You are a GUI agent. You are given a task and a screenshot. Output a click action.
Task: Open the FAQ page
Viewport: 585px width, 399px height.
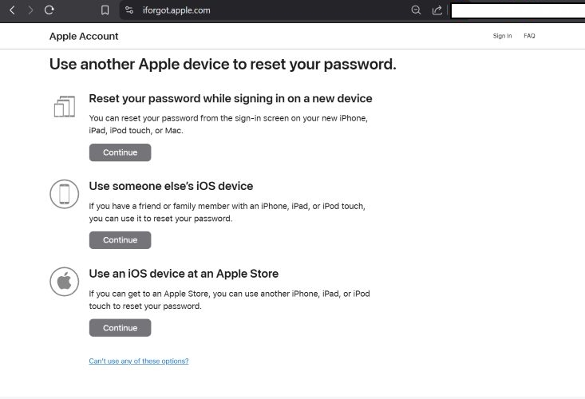[529, 36]
